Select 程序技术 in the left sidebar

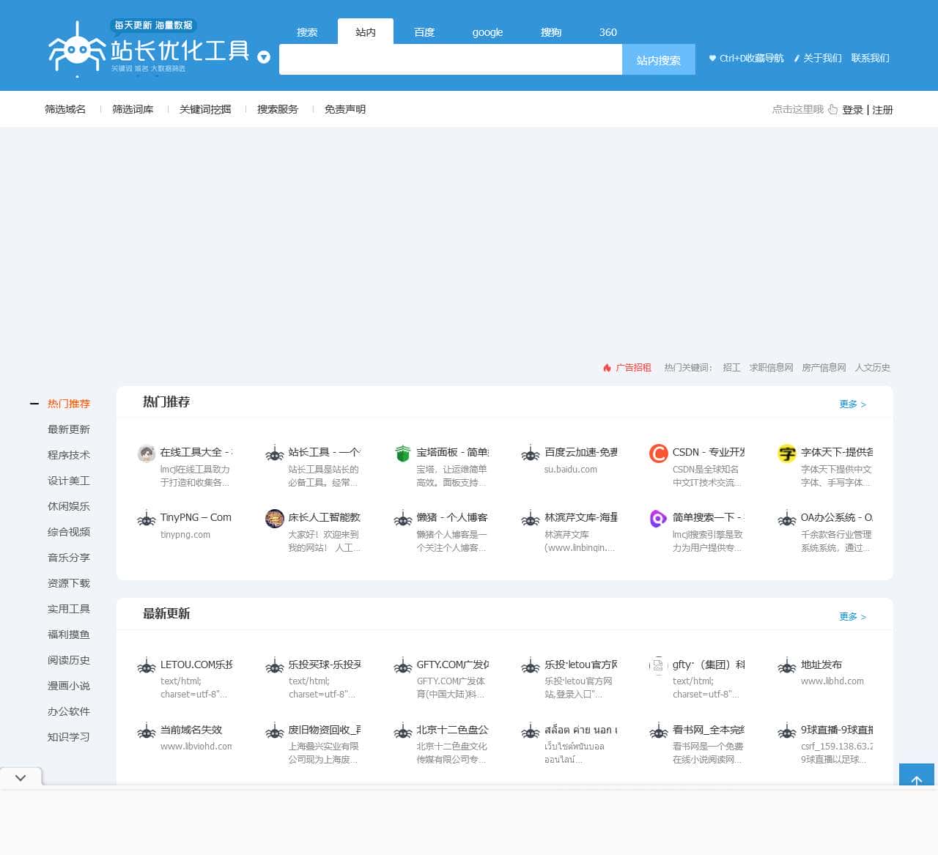pyautogui.click(x=69, y=455)
